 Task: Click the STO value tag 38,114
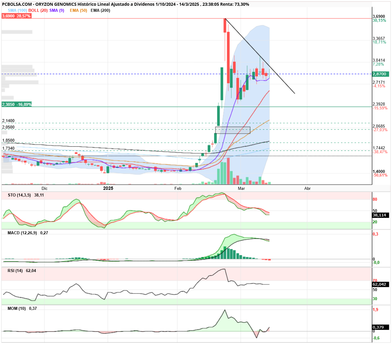click(381, 215)
